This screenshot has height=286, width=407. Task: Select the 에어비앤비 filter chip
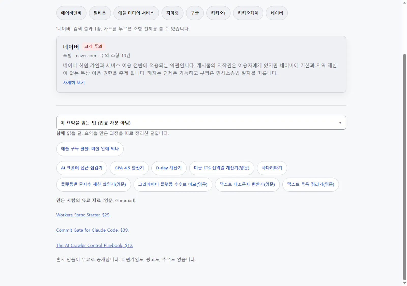[71, 13]
